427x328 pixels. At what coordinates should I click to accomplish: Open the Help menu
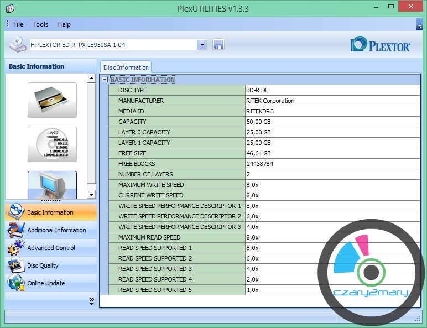[x=64, y=24]
